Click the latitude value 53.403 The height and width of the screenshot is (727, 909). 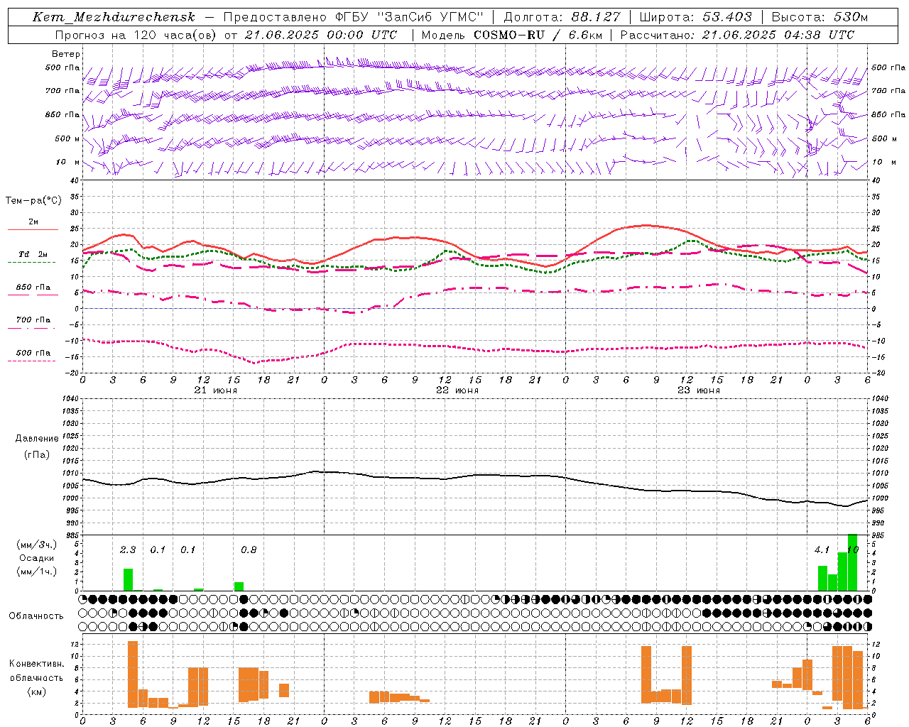click(726, 17)
